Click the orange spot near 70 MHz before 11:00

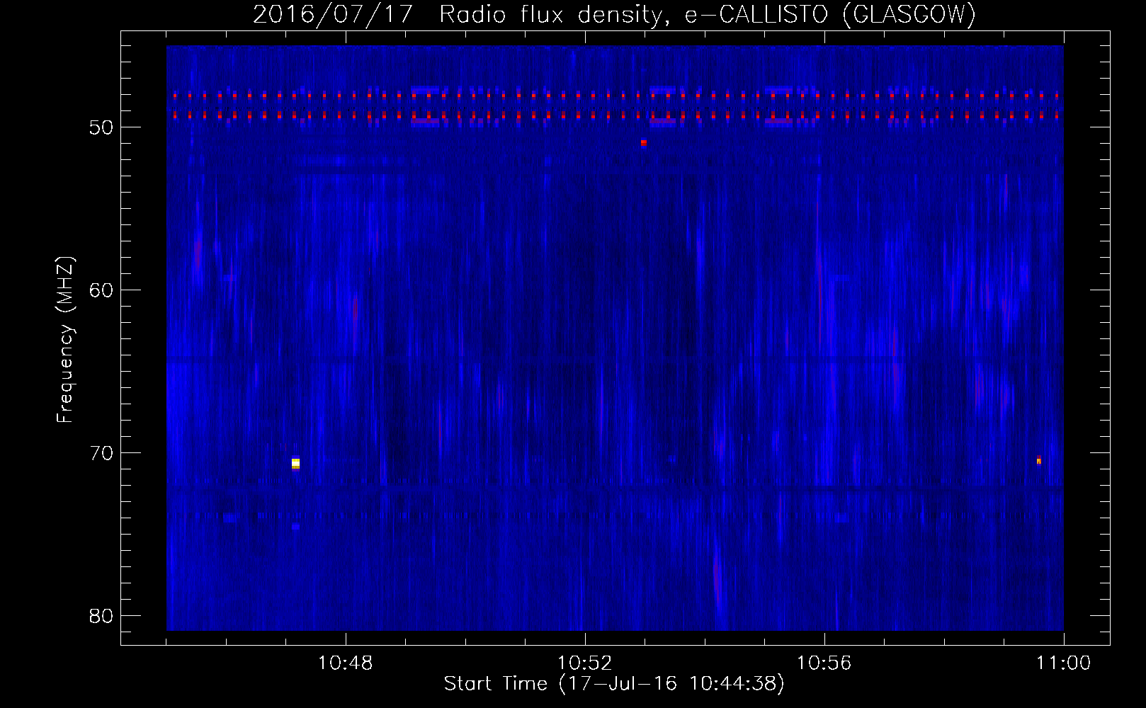1038,460
